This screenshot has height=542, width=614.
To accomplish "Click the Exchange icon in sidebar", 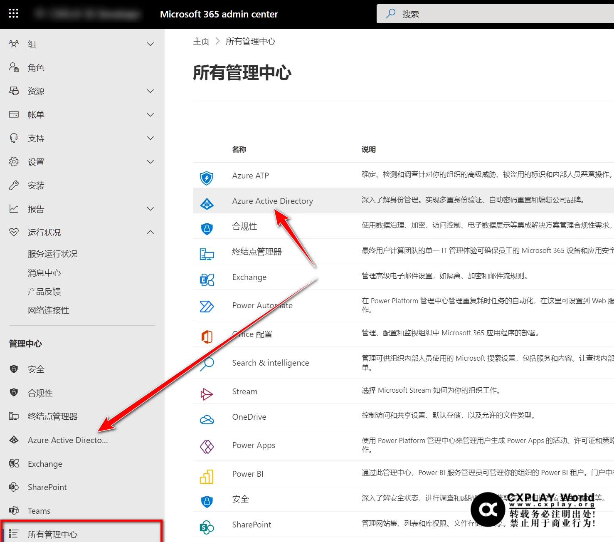I will [14, 463].
